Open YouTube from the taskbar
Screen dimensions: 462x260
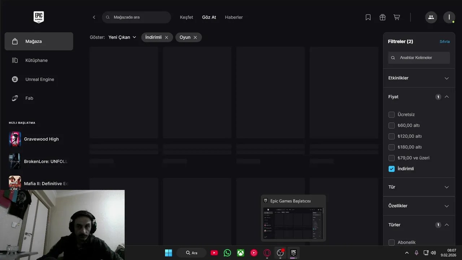(x=214, y=253)
